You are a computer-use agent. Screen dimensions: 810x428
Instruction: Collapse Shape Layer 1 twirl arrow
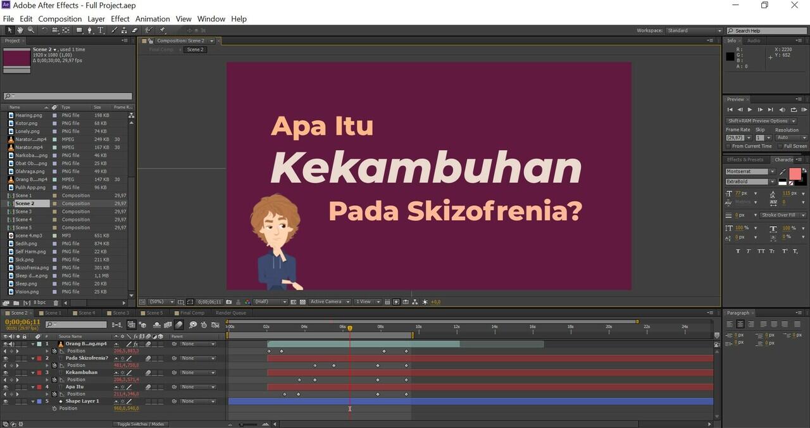tap(33, 401)
